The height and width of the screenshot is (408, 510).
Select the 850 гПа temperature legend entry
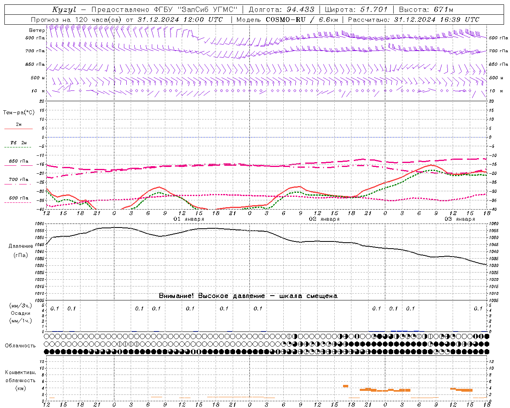tap(18, 162)
